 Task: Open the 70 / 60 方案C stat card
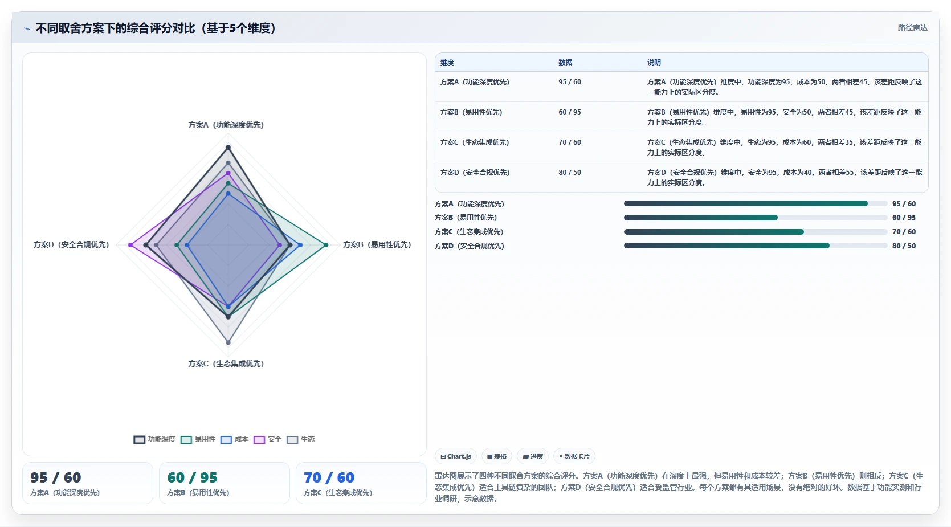tap(361, 483)
